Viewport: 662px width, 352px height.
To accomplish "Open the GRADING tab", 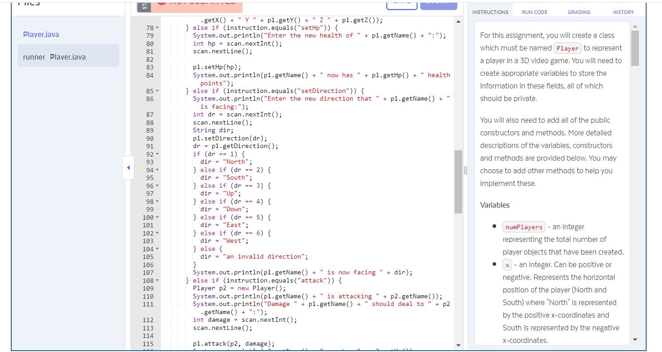I will (579, 12).
